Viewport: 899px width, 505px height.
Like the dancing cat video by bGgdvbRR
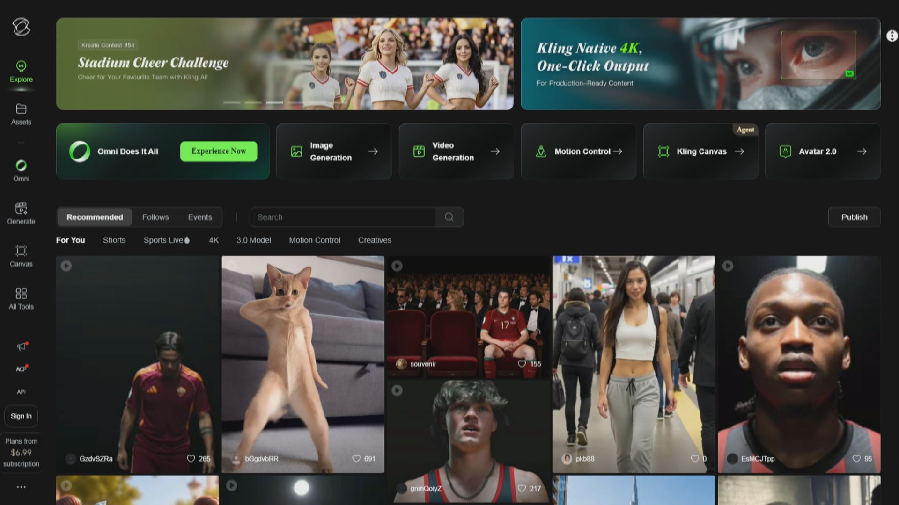(356, 459)
